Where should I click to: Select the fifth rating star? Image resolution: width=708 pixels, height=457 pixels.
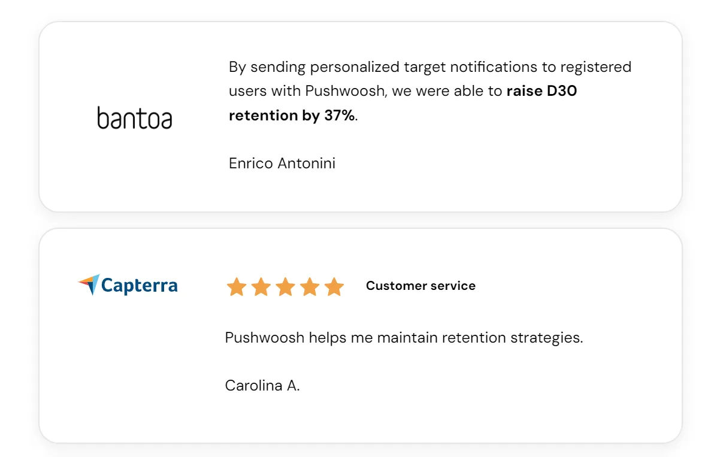click(334, 287)
